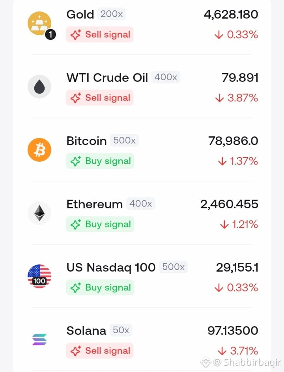The width and height of the screenshot is (284, 372).
Task: Tap the Gold 200x leverage badge
Action: [112, 14]
